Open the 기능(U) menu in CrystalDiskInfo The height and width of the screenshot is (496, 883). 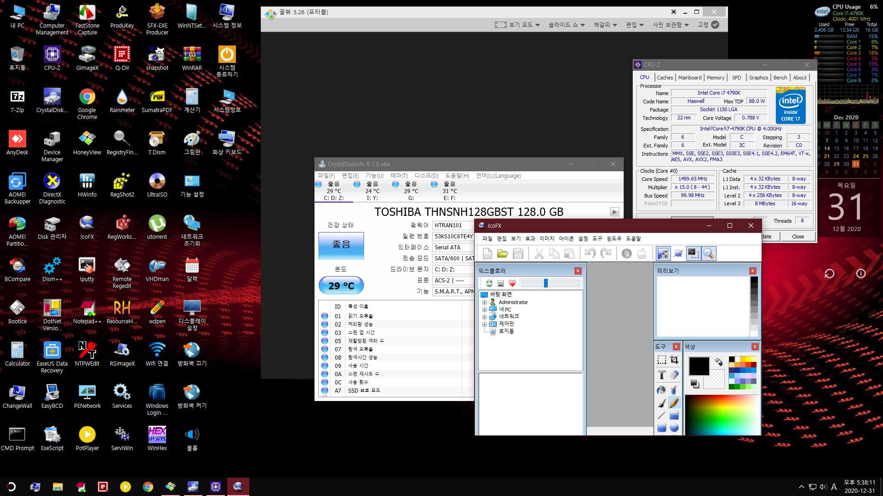(374, 176)
